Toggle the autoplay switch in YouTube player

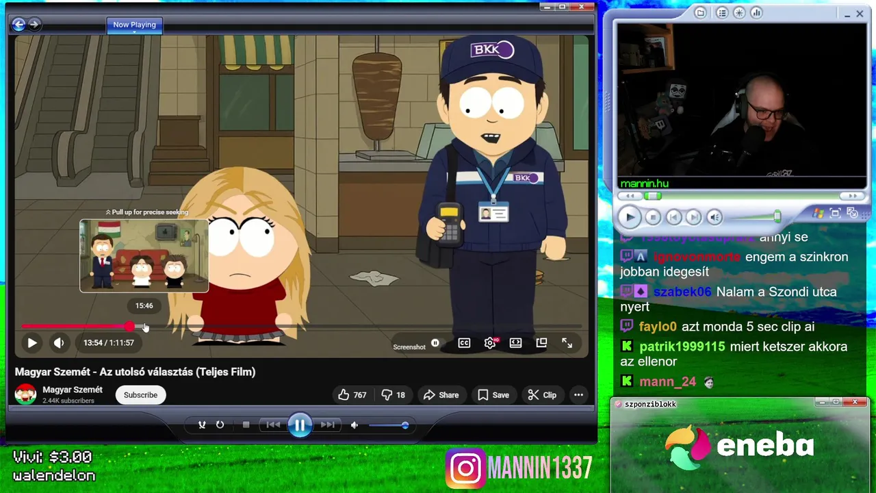[435, 343]
